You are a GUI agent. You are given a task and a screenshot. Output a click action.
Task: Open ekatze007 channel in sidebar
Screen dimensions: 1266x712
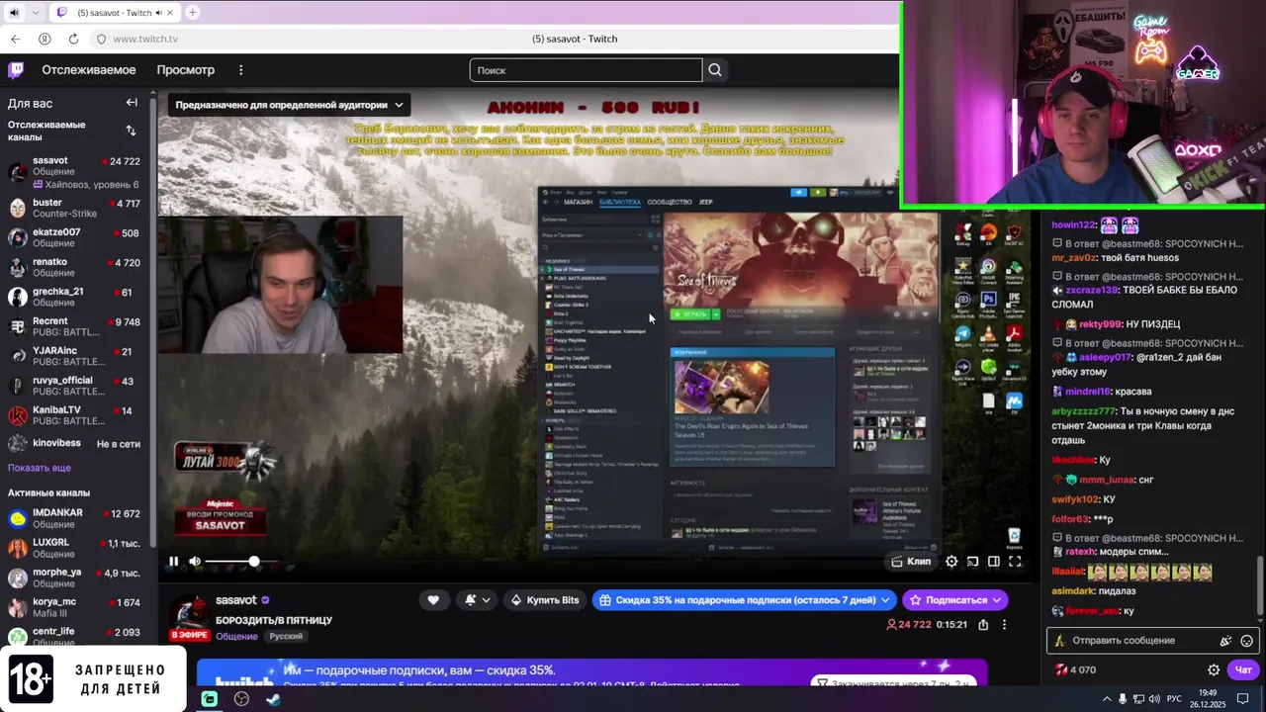[x=77, y=237]
